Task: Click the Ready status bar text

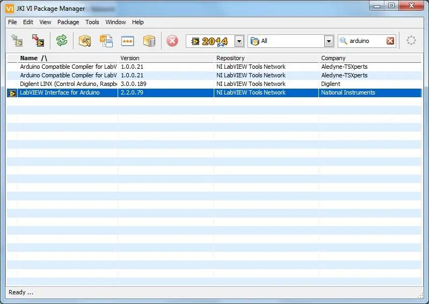Action: [21, 292]
